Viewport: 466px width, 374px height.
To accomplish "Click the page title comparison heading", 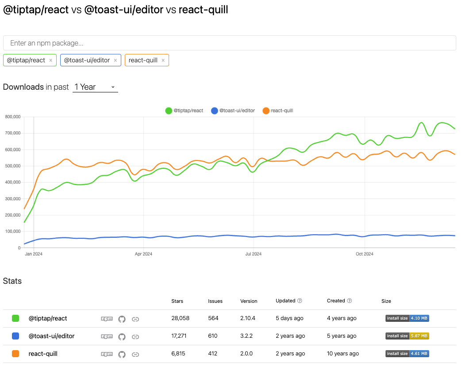I will tap(116, 10).
